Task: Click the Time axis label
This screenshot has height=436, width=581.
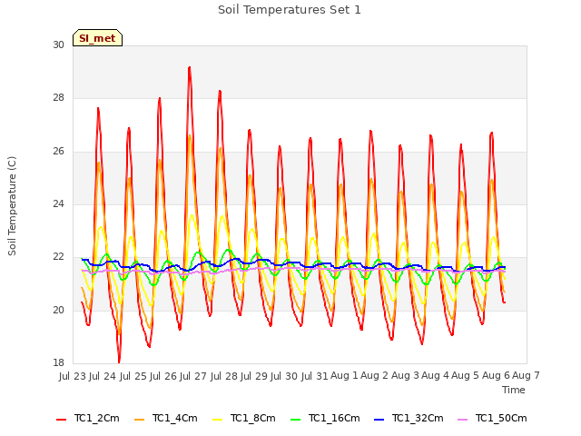Action: (514, 390)
